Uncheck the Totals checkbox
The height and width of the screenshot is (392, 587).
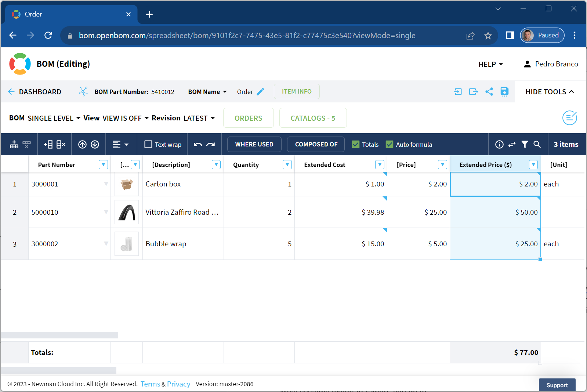tap(356, 145)
